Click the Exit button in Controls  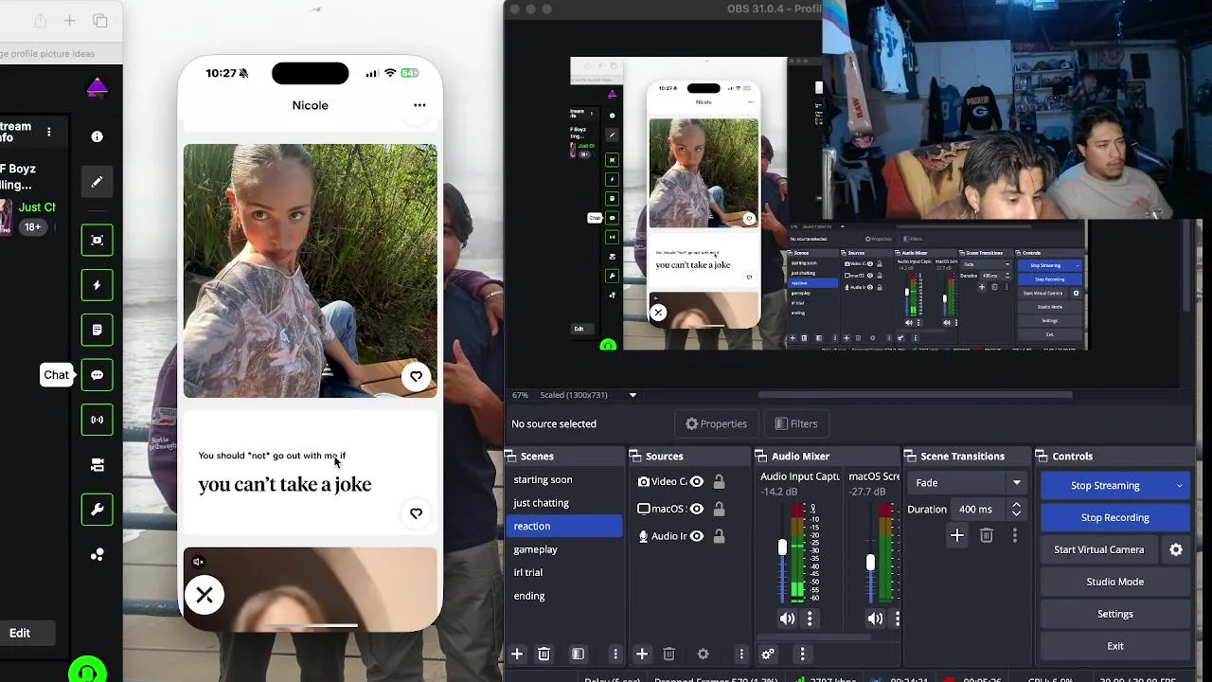[x=1115, y=646]
